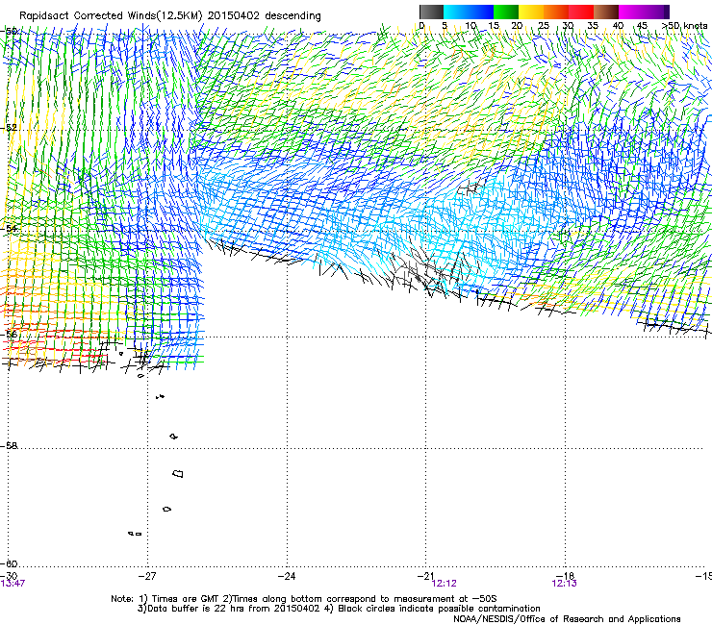Click the note line beginning 'Note: 1) Times are GMT'
This screenshot has width=712, height=625.
[304, 599]
